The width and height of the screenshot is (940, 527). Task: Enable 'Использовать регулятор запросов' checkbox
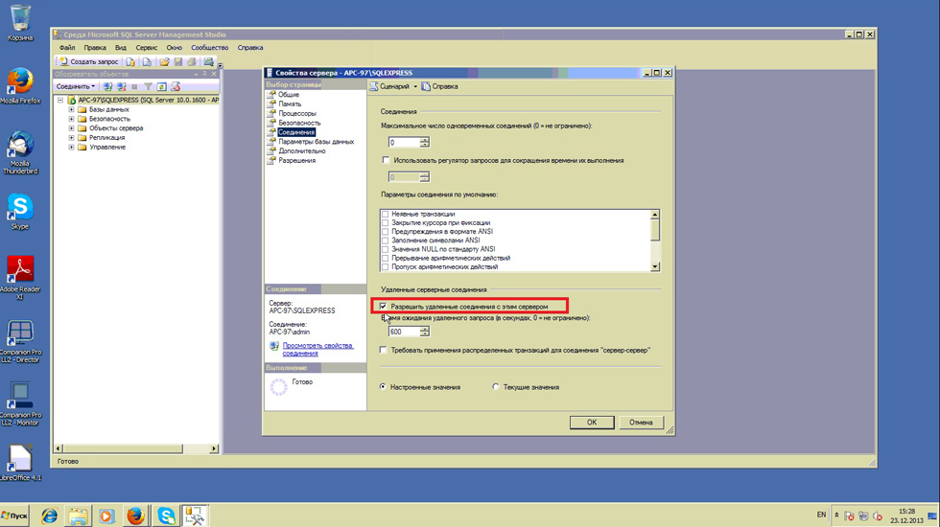[x=387, y=160]
